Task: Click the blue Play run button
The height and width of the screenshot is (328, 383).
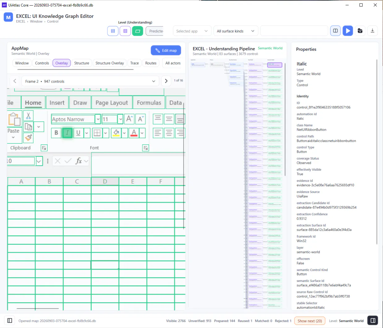Action: (x=348, y=31)
